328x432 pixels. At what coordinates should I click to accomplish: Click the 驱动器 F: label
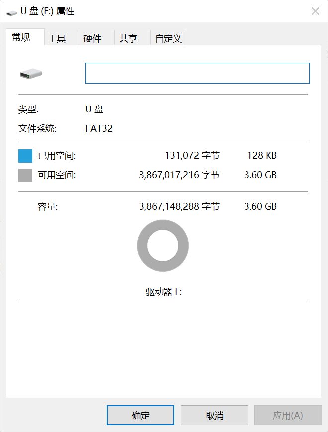point(164,292)
